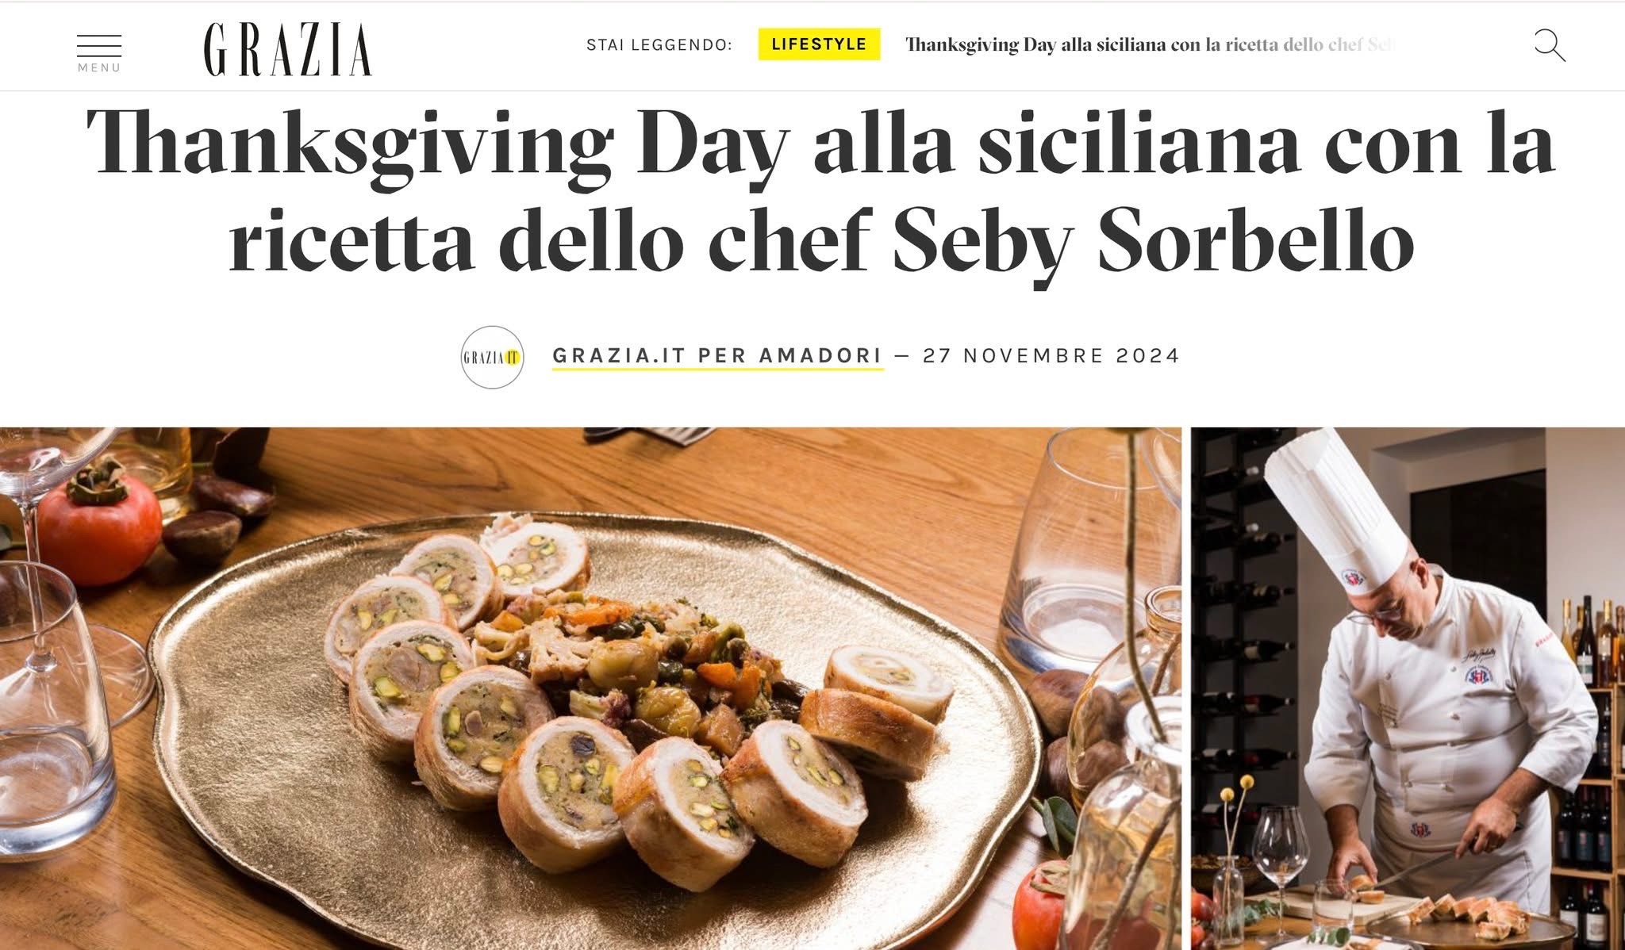Open the Grazia.it per Amadori author link
This screenshot has height=950, width=1625.
click(717, 356)
